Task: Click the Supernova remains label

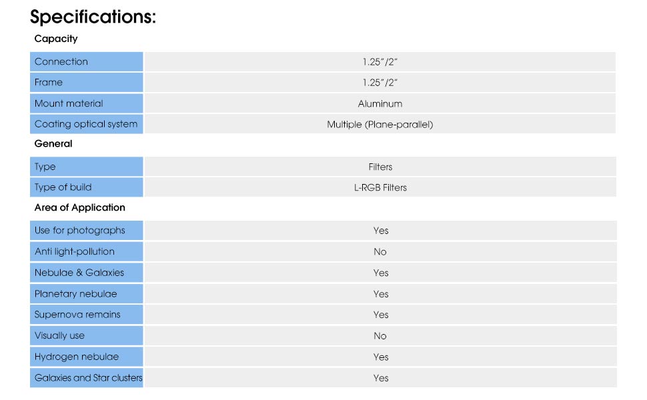Action: point(77,315)
